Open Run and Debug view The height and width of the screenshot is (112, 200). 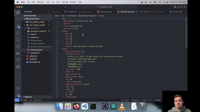point(18,33)
